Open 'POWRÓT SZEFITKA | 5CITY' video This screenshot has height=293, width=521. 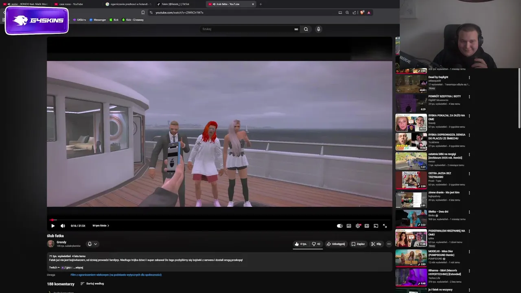click(x=444, y=96)
